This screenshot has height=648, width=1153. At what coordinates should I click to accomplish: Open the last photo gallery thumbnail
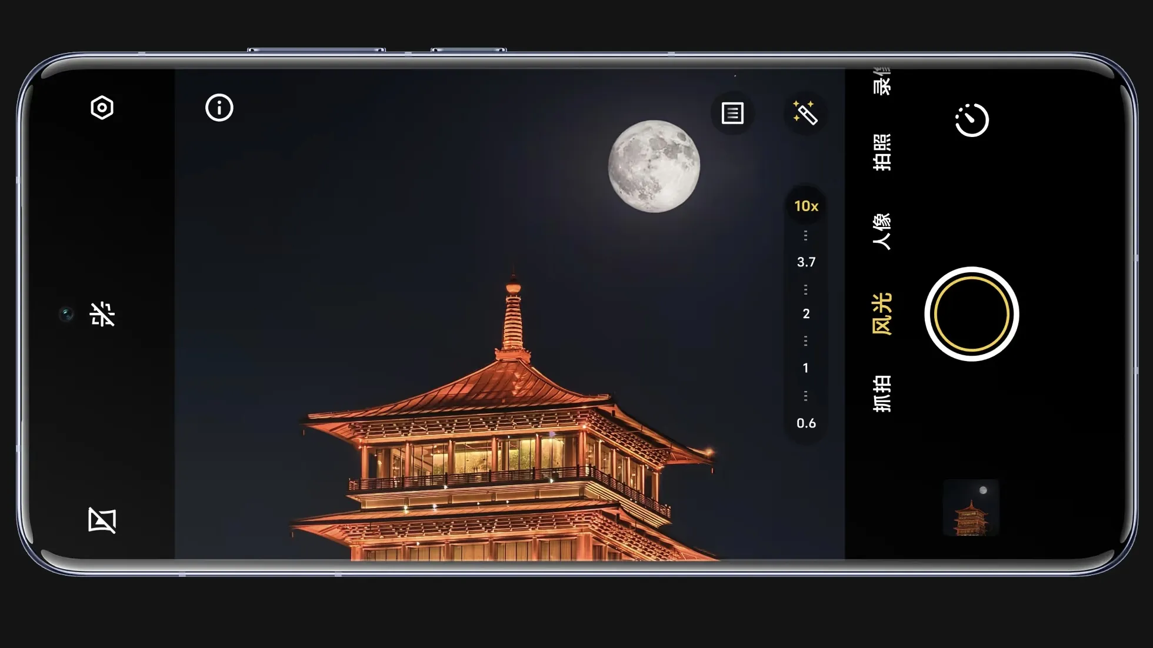tap(971, 507)
